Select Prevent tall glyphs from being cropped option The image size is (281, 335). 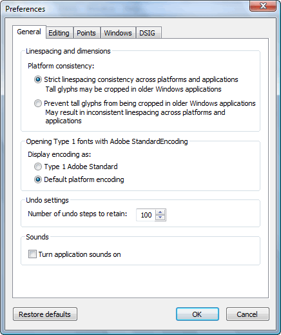click(x=38, y=103)
